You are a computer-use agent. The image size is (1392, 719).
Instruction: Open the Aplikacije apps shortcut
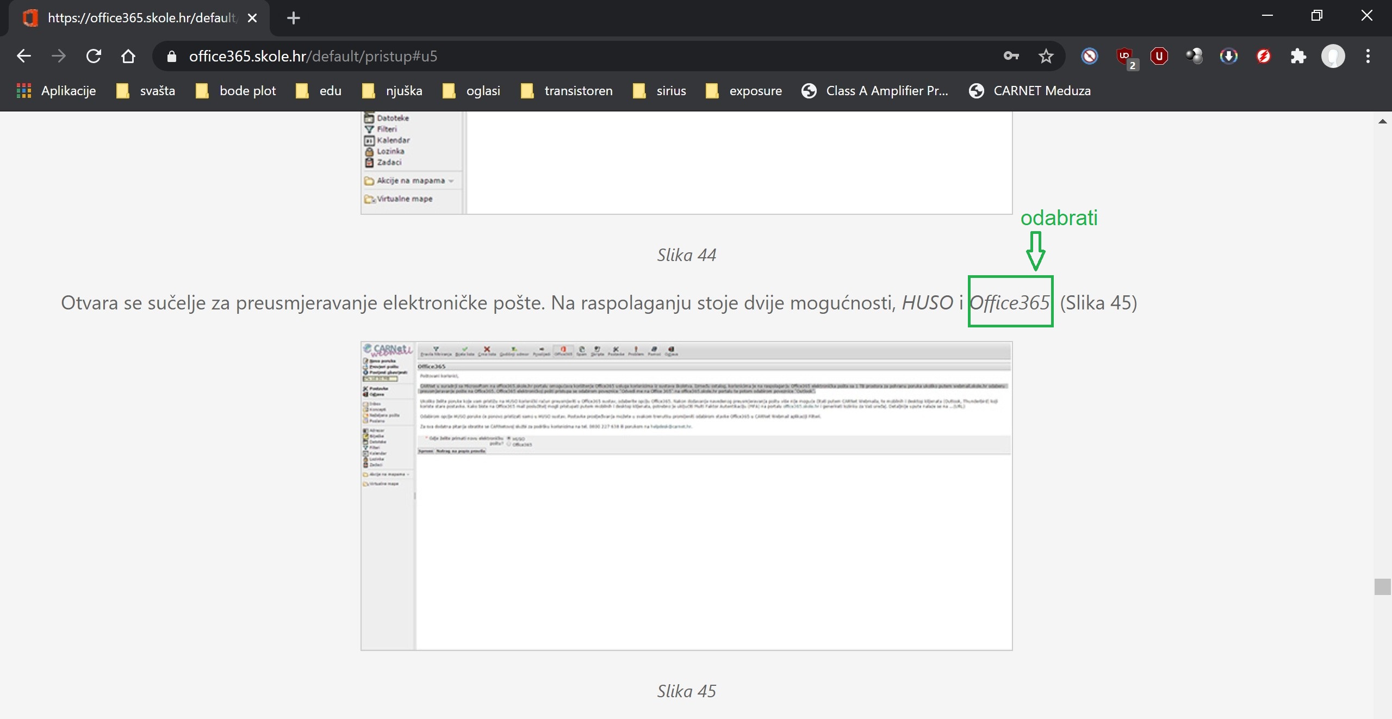[56, 91]
